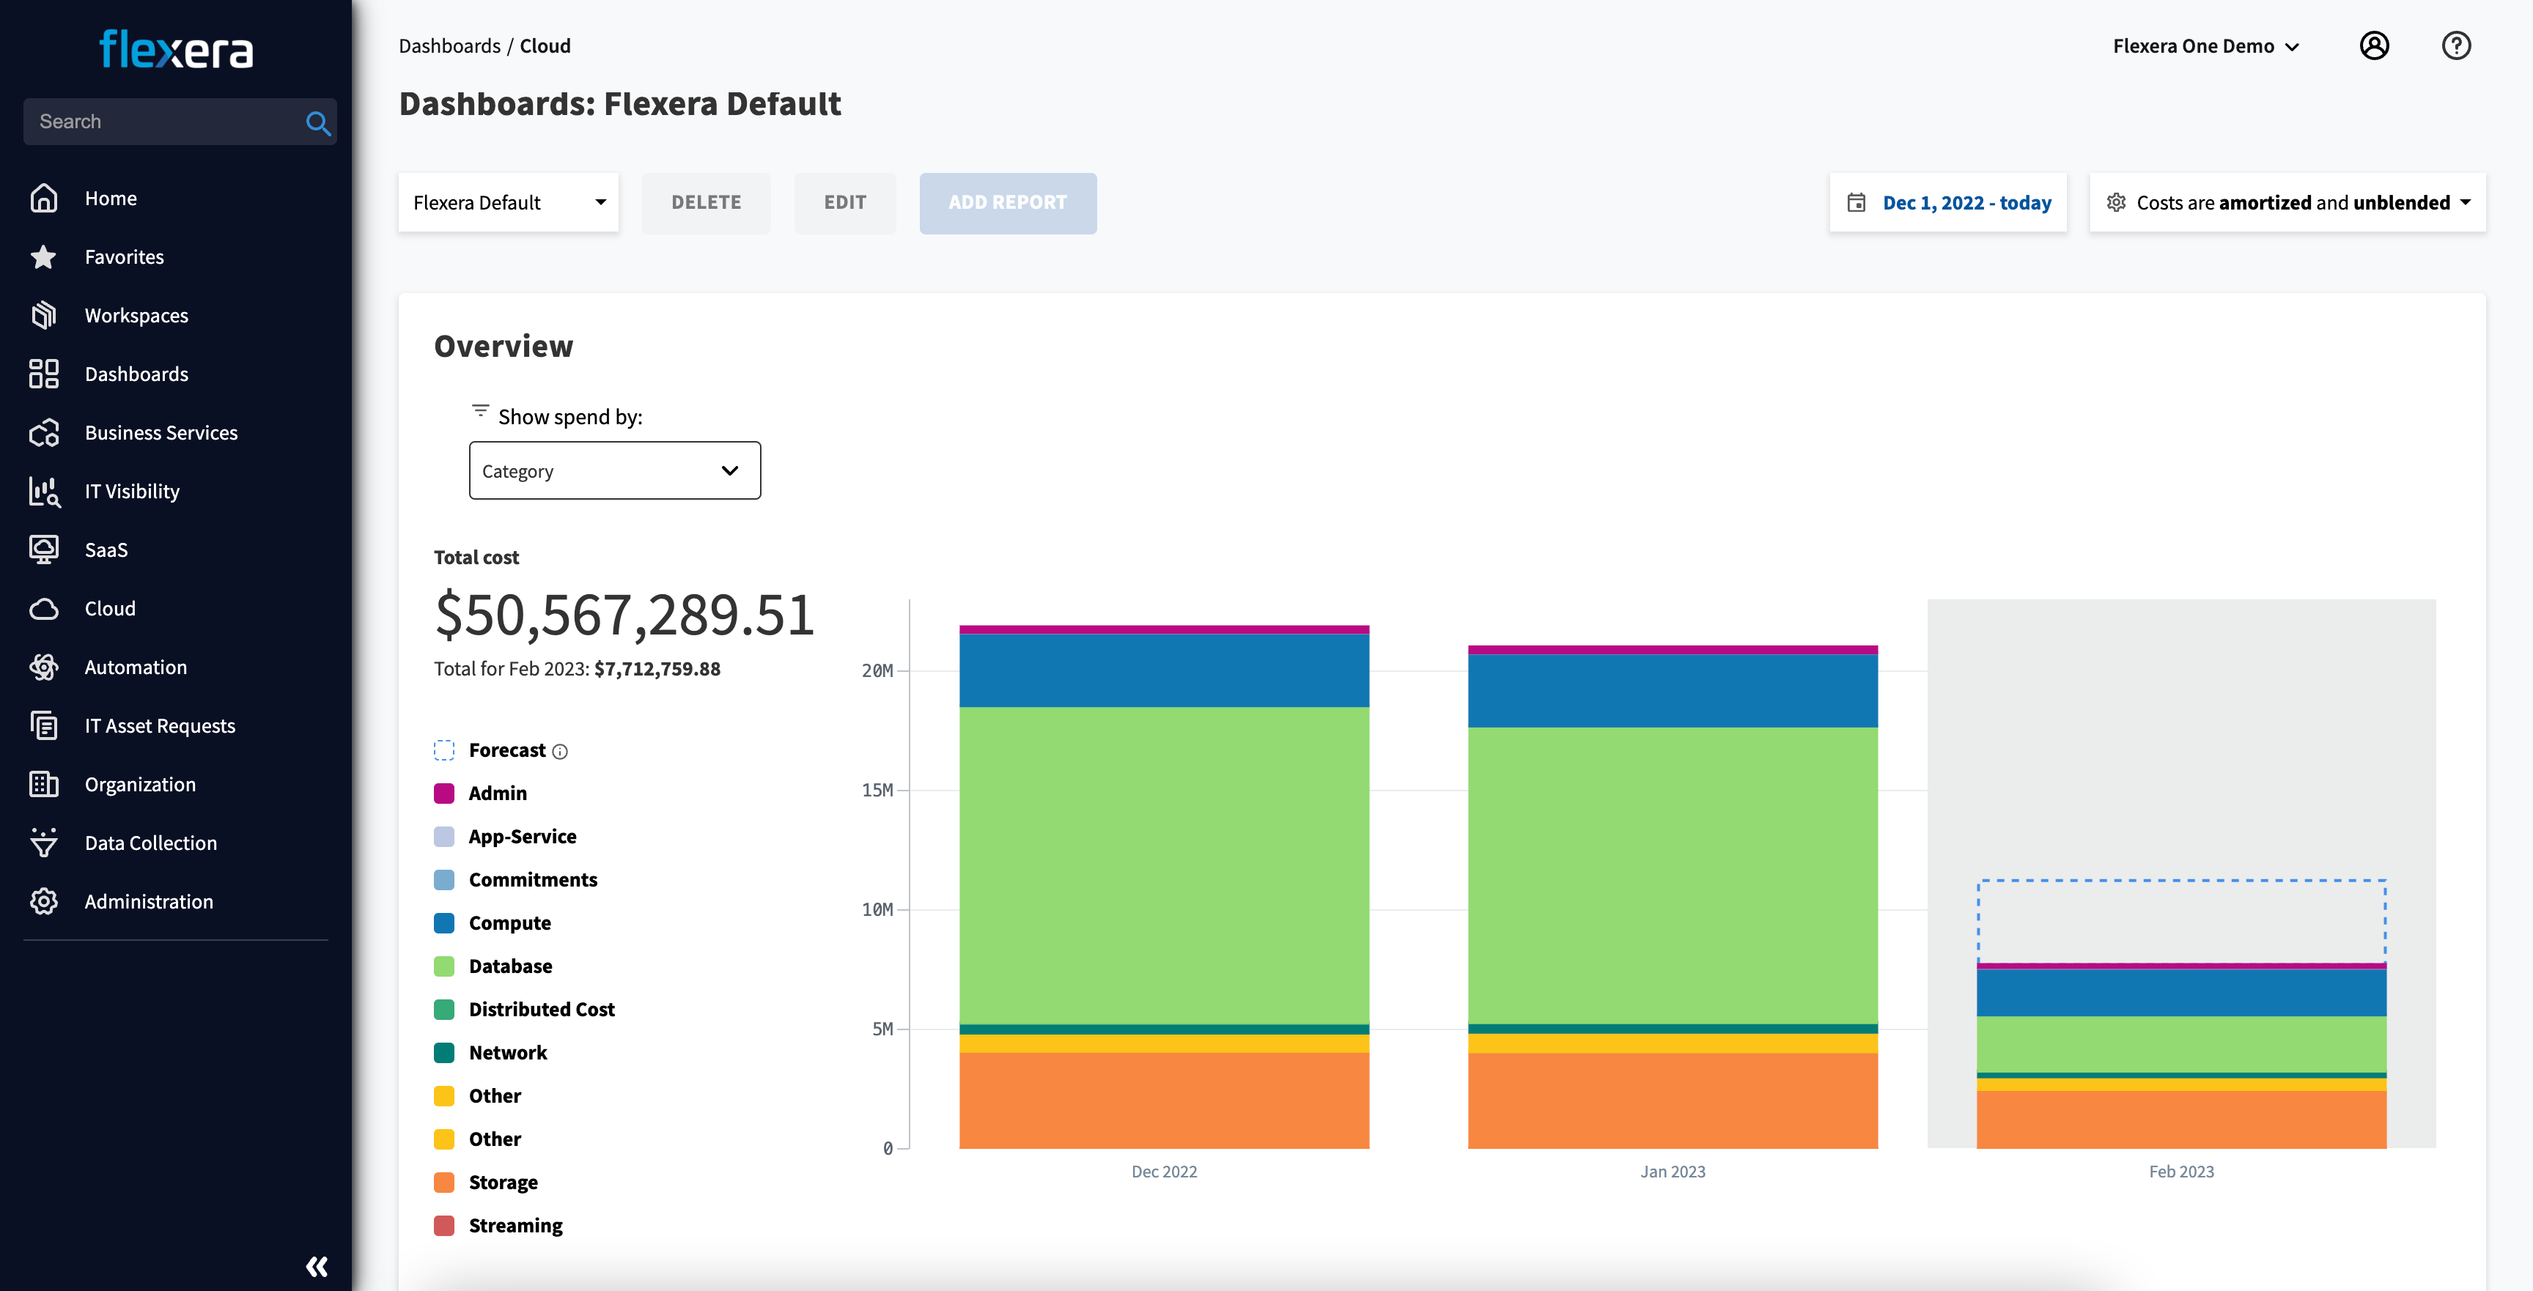
Task: Click the help question mark icon
Action: [x=2455, y=46]
